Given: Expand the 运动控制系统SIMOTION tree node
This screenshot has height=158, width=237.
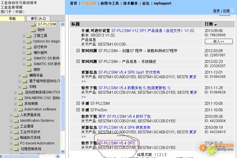Looking at the screenshot, I should (15, 93).
